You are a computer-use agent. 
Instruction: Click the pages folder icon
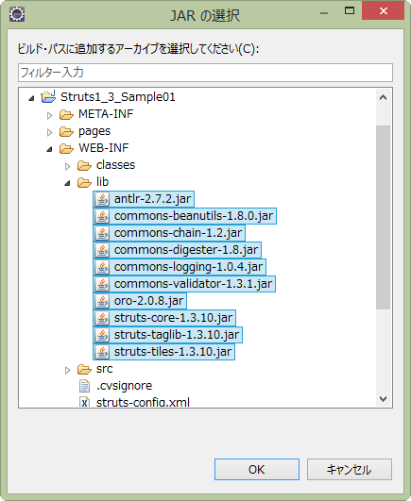click(66, 131)
